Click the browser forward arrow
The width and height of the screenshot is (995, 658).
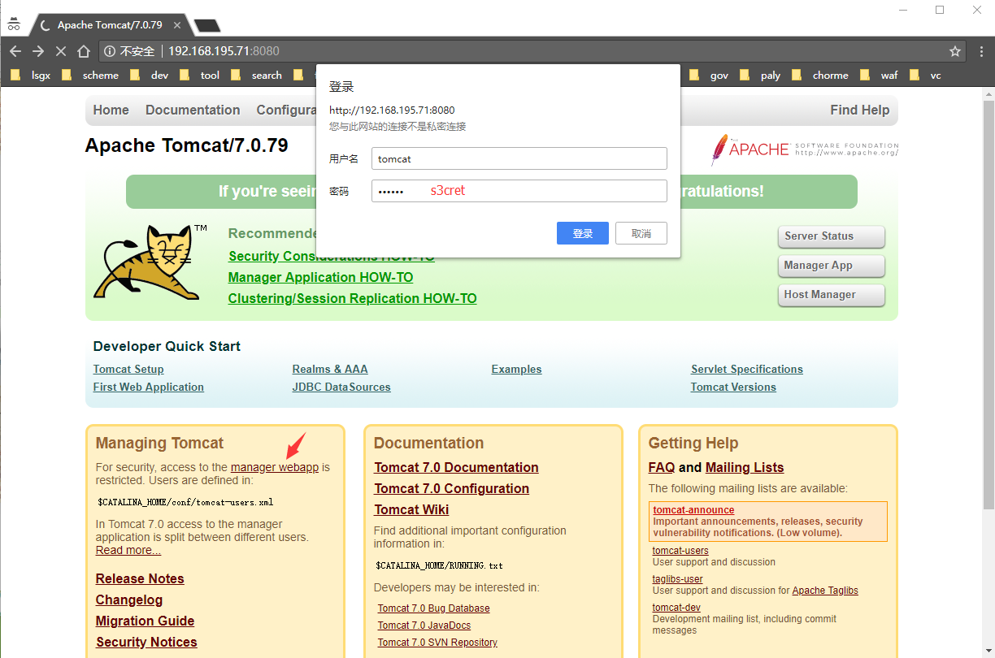pyautogui.click(x=38, y=51)
